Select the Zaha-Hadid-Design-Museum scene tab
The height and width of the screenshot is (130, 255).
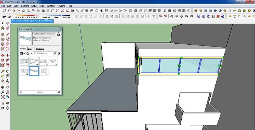coord(32,21)
